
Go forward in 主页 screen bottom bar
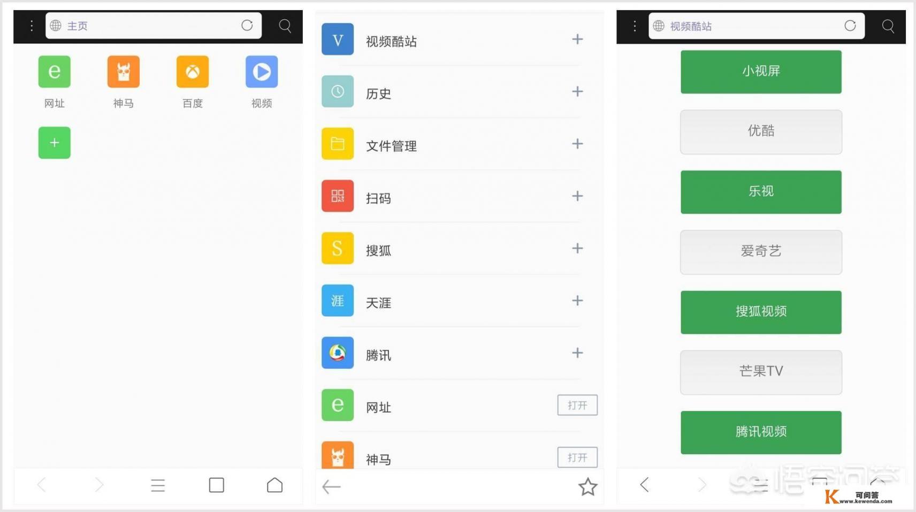pyautogui.click(x=99, y=485)
